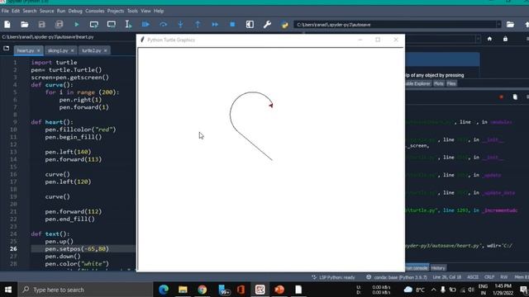The height and width of the screenshot is (297, 529).
Task: Click code line pen.setpos(-65,80)
Action: click(x=77, y=249)
